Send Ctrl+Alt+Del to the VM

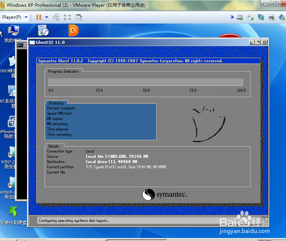point(56,17)
